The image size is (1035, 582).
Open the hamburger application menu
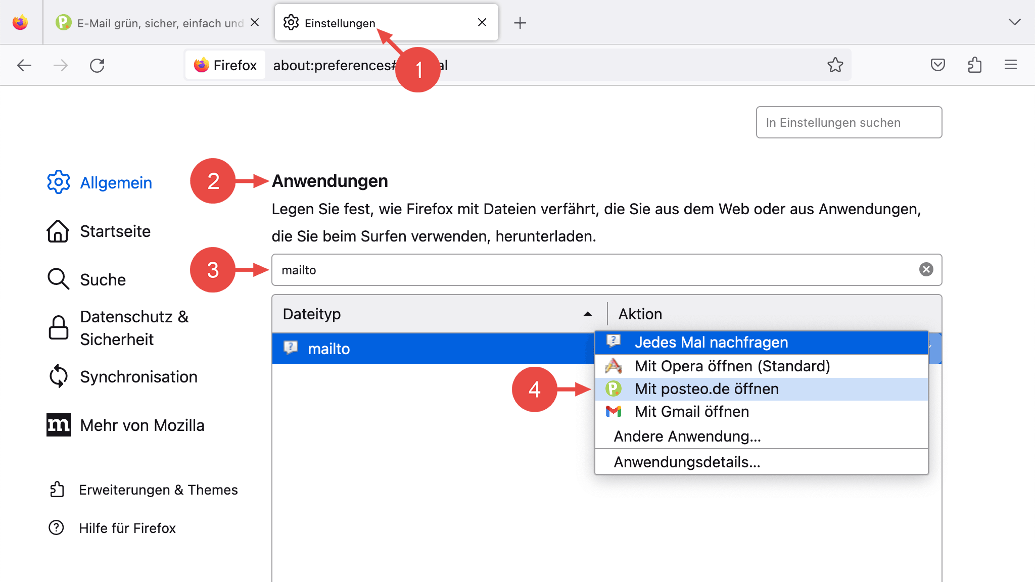(1010, 65)
